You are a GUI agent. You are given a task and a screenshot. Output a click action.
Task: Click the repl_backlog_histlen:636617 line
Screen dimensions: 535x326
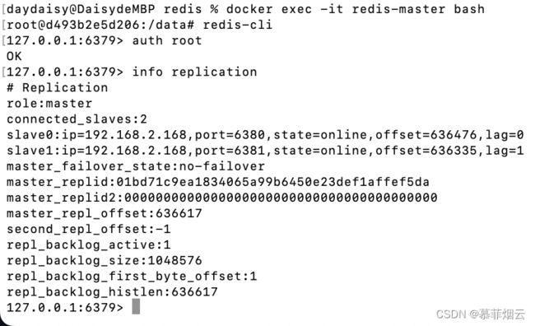(112, 292)
